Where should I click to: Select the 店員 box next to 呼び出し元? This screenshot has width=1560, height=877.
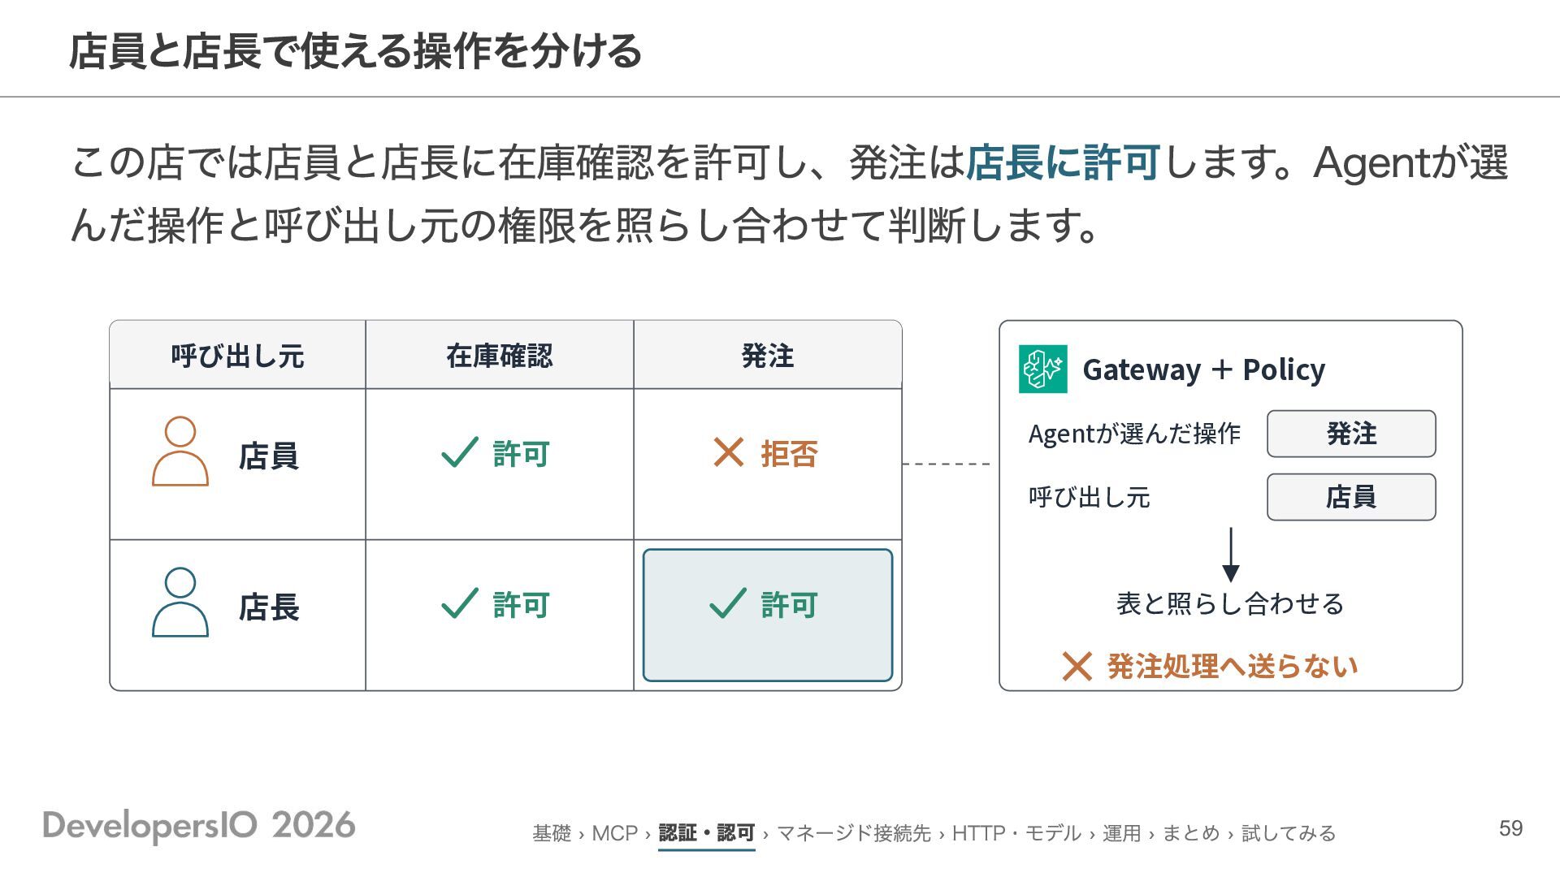1351,497
